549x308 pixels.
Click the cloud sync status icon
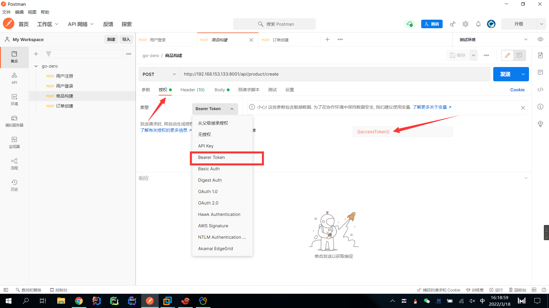click(410, 24)
